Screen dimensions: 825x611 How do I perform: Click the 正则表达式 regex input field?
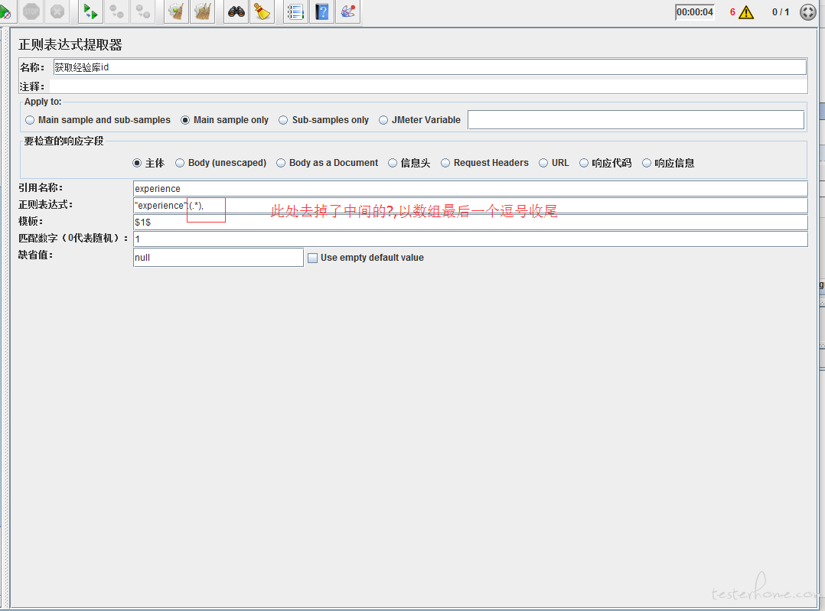pyautogui.click(x=471, y=206)
